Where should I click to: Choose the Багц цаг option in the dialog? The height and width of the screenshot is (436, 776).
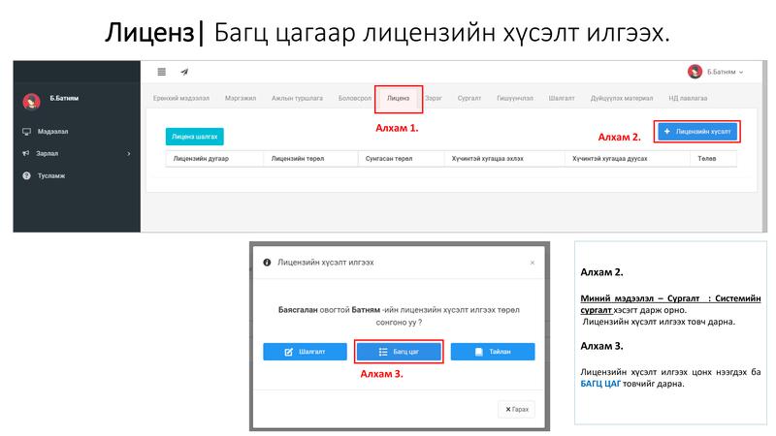coord(399,352)
